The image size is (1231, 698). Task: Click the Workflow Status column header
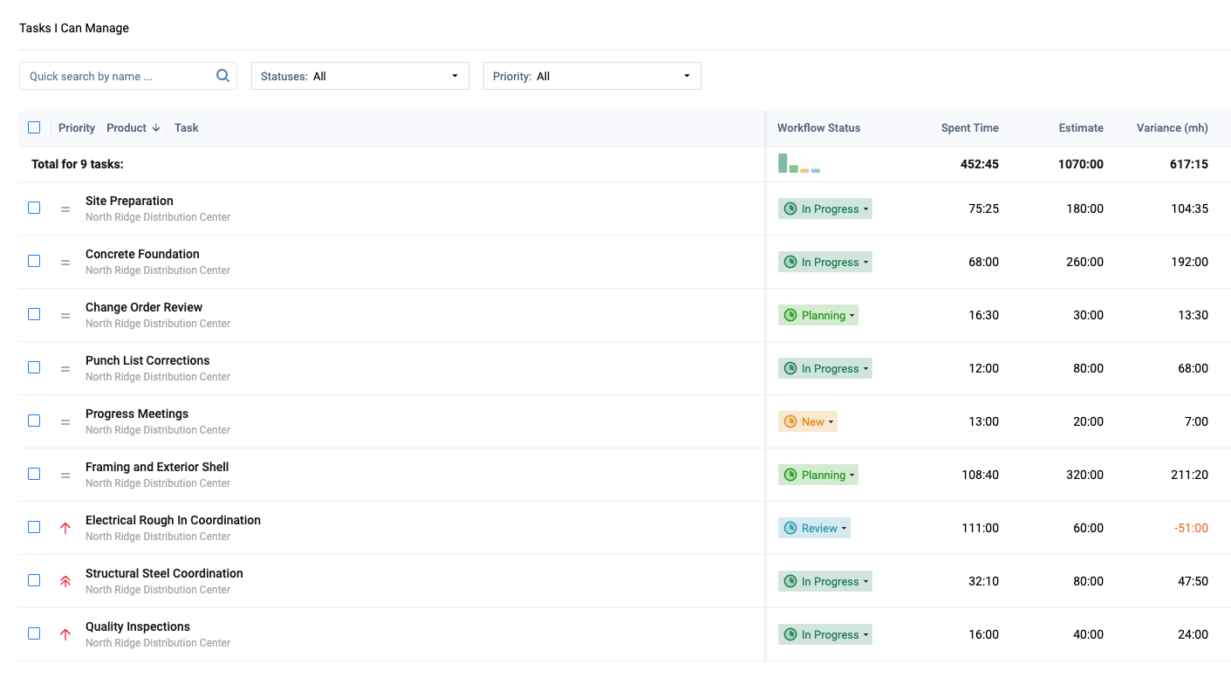818,127
